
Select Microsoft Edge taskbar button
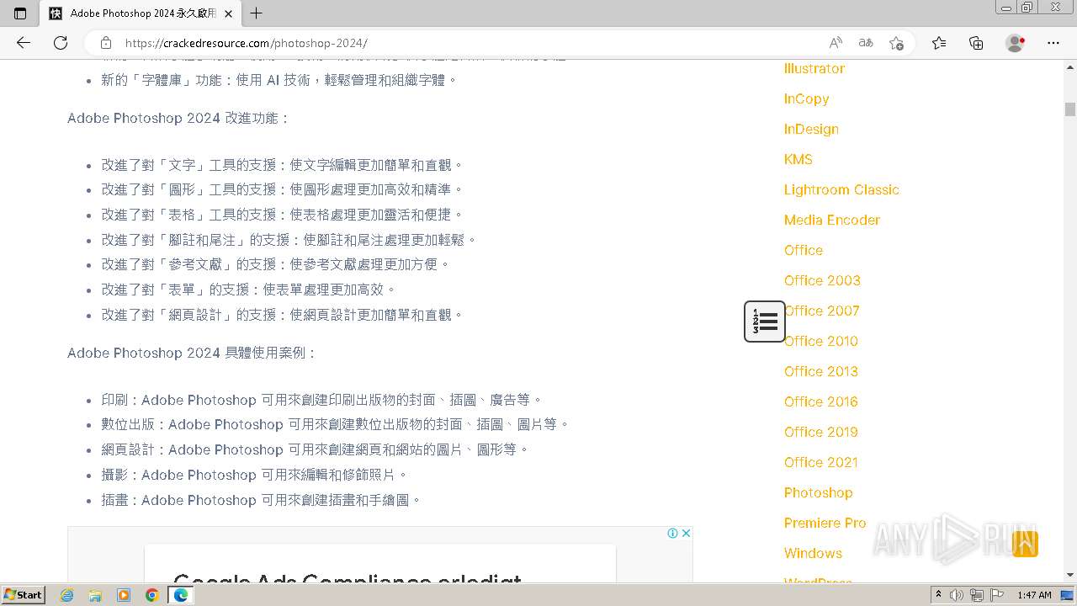[x=181, y=595]
